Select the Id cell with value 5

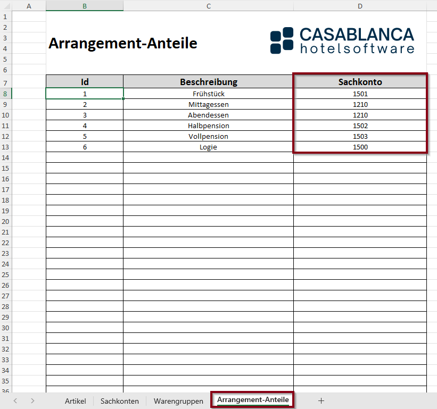tap(85, 136)
